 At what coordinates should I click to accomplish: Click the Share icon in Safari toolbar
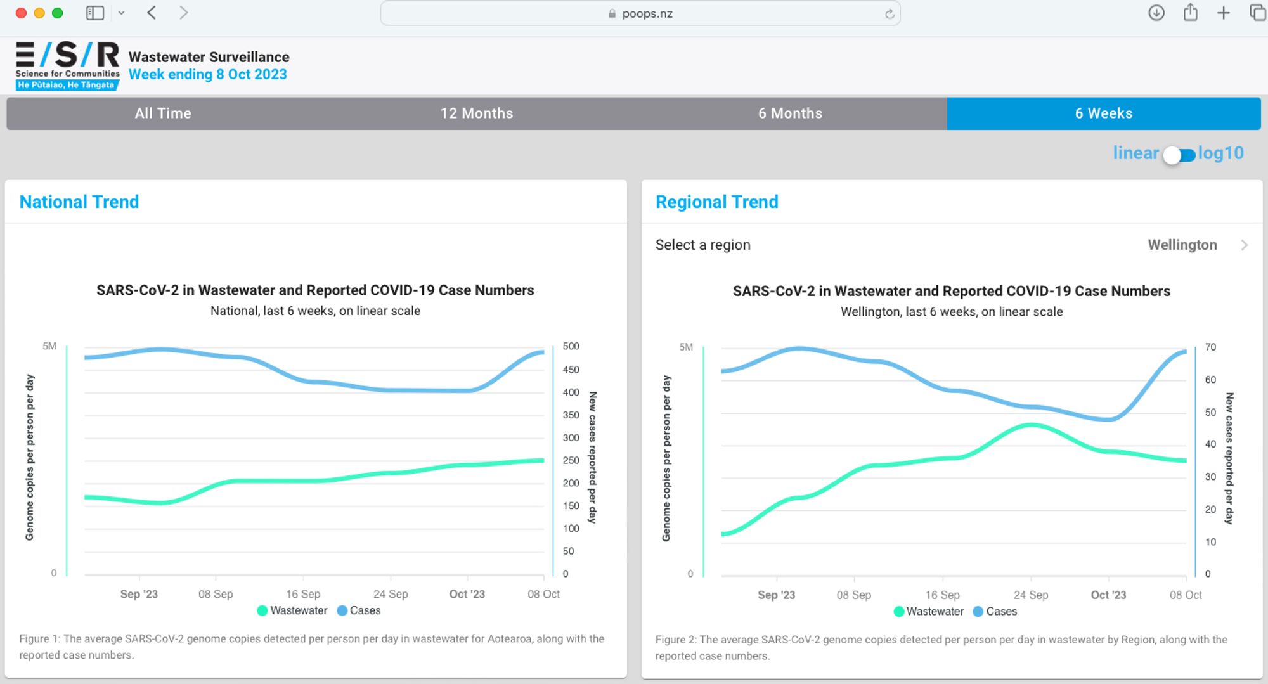pos(1191,12)
